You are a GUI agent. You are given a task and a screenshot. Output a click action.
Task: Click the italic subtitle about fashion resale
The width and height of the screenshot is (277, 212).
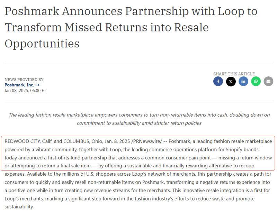[x=139, y=119]
